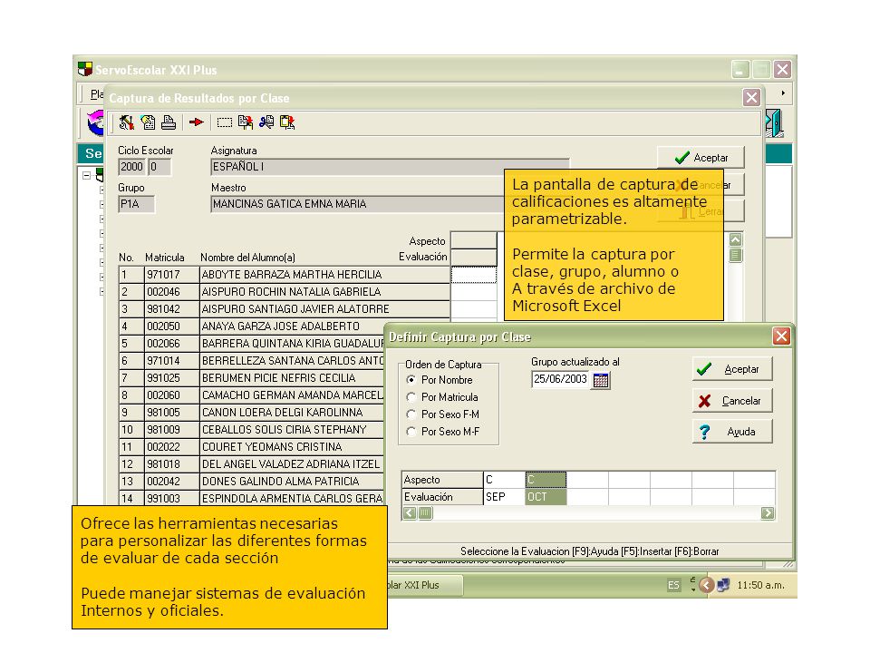Select student COURET YEOMANS CRISTINA
The image size is (870, 653).
(292, 446)
